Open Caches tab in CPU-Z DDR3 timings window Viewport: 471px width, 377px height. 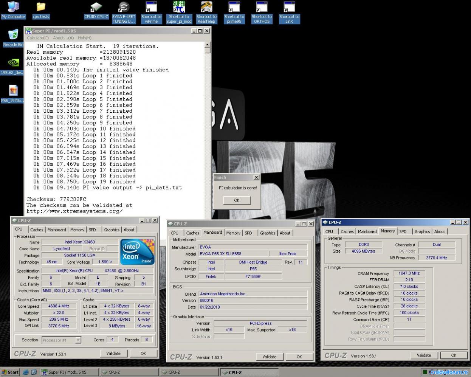point(347,231)
